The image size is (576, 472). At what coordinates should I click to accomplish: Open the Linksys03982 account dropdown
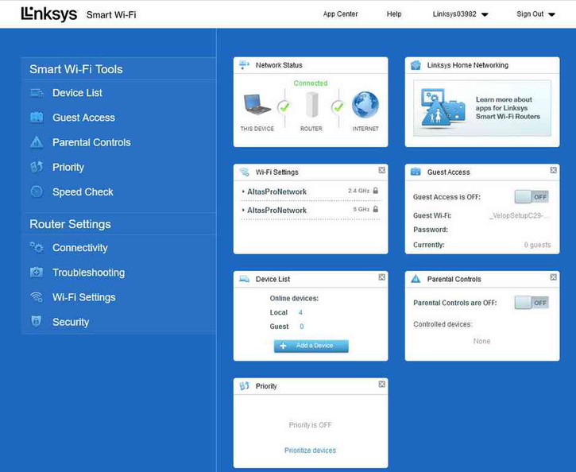tap(460, 14)
